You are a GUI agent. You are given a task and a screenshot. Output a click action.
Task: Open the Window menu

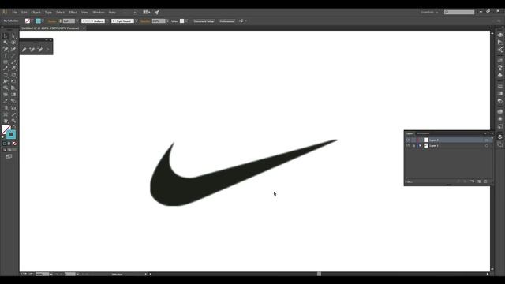[99, 13]
